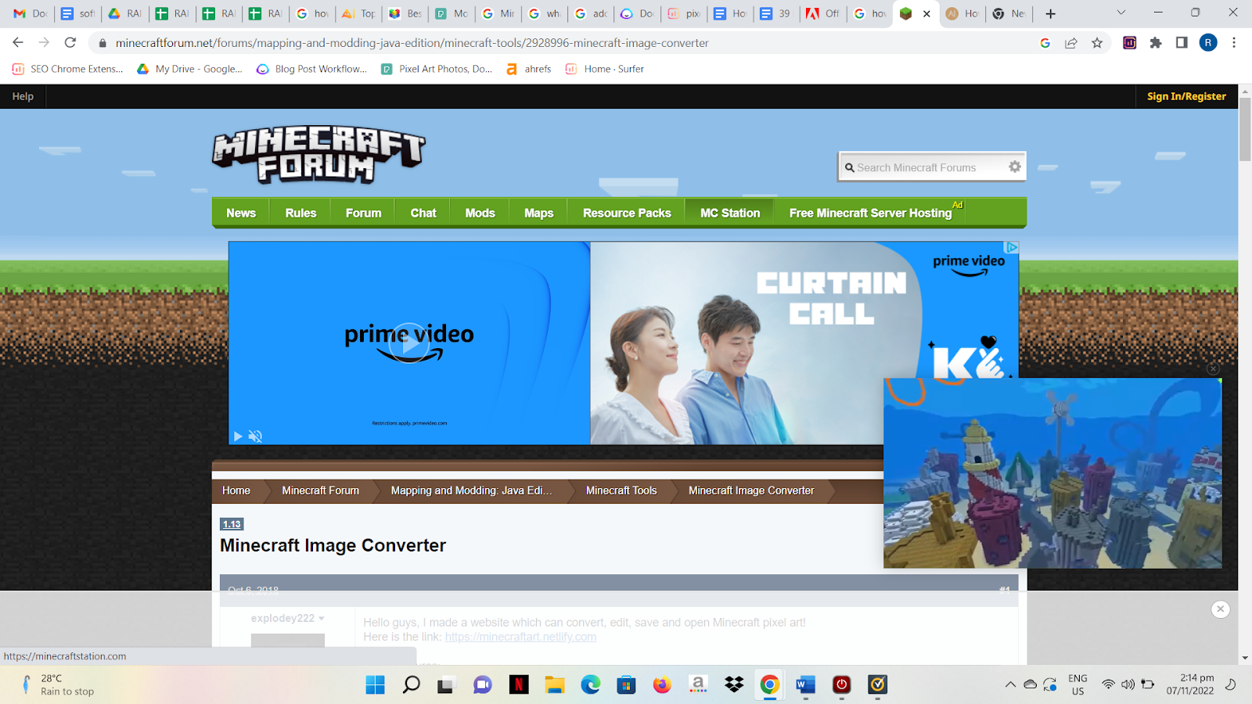1252x704 pixels.
Task: Reload the current page
Action: click(x=70, y=42)
